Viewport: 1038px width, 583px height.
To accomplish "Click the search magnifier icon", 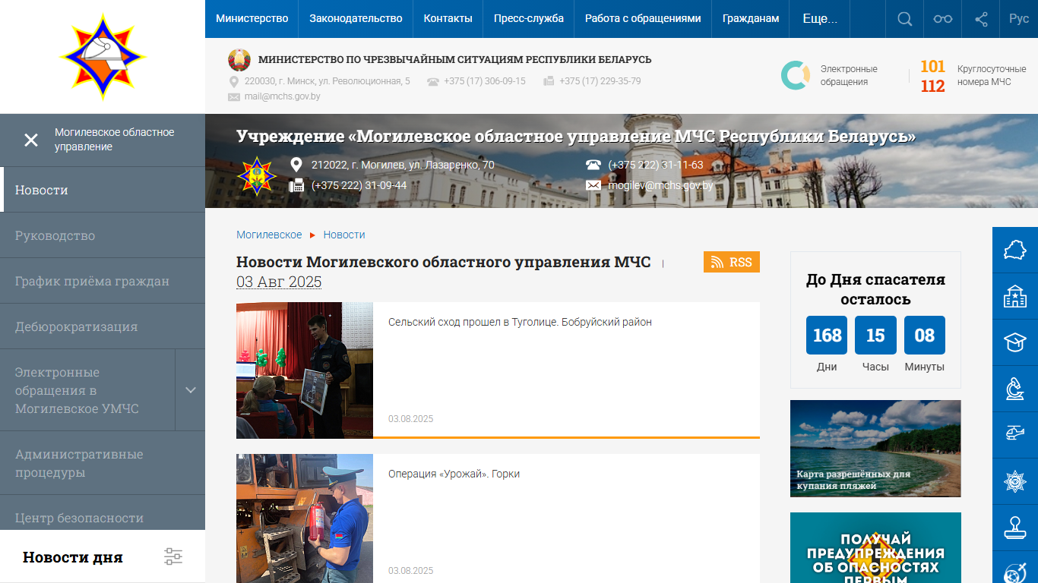I will [x=904, y=19].
